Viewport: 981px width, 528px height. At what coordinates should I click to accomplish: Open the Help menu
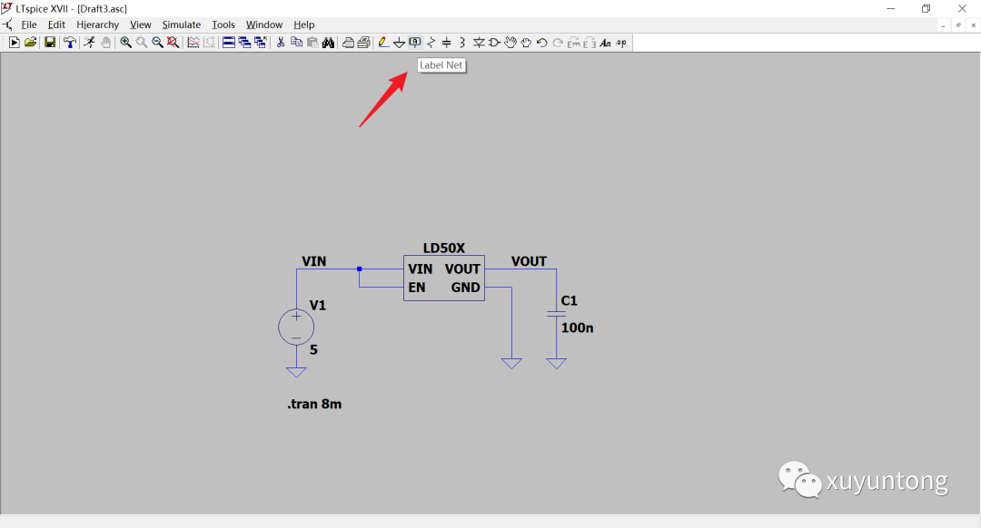coord(304,24)
